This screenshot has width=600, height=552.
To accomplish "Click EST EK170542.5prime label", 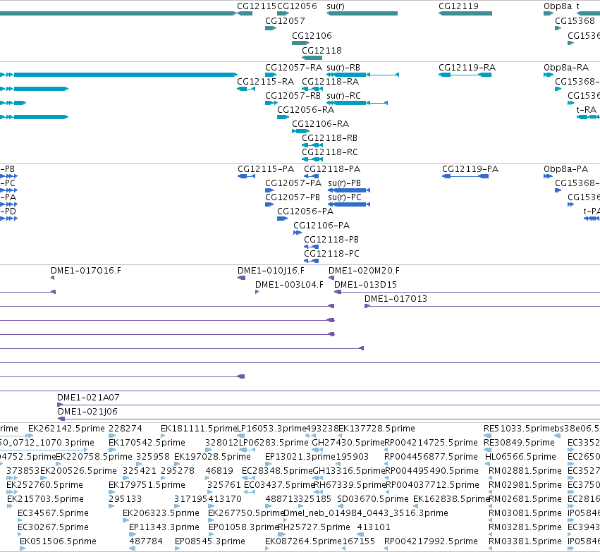I will click(147, 443).
